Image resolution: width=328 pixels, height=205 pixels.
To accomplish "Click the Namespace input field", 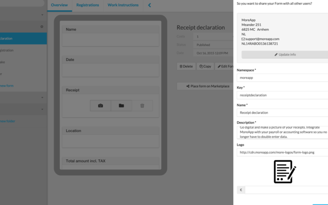I will 282,77.
